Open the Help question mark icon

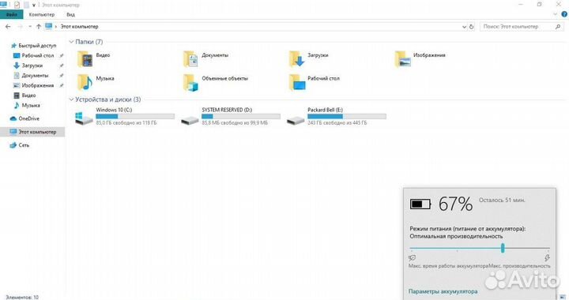[x=564, y=14]
